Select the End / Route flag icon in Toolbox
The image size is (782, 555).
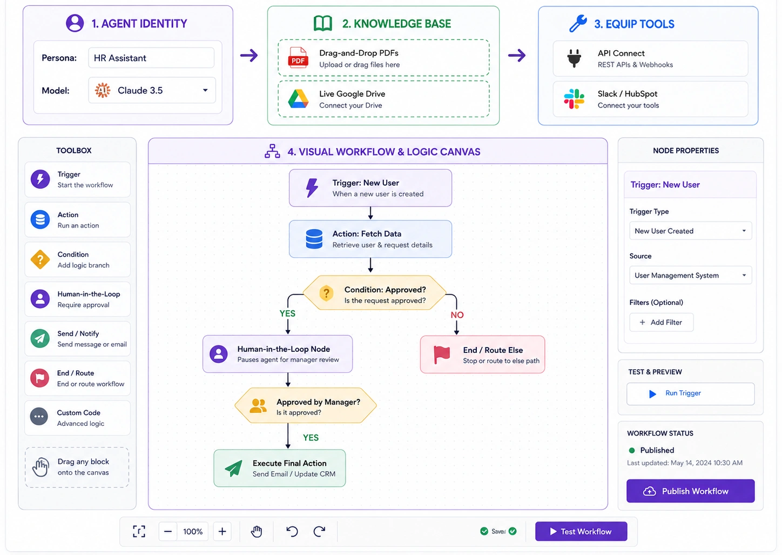(40, 378)
